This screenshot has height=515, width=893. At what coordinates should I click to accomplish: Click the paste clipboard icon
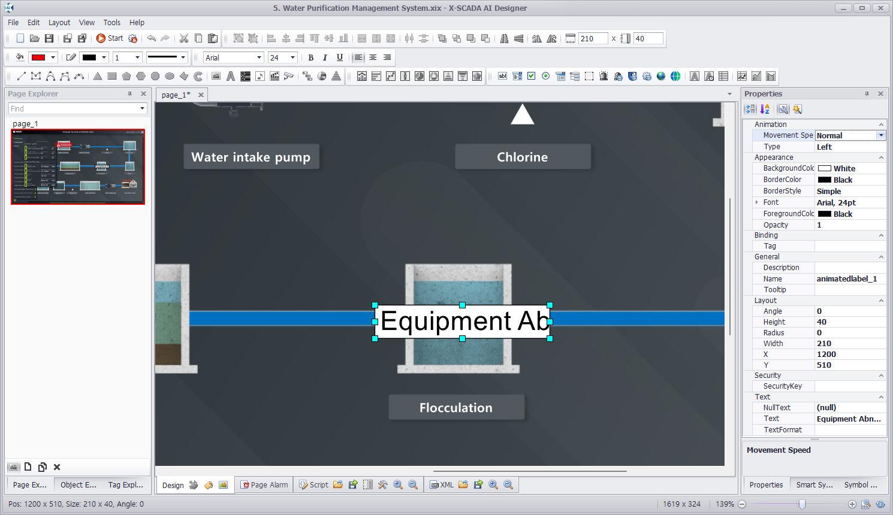[213, 38]
